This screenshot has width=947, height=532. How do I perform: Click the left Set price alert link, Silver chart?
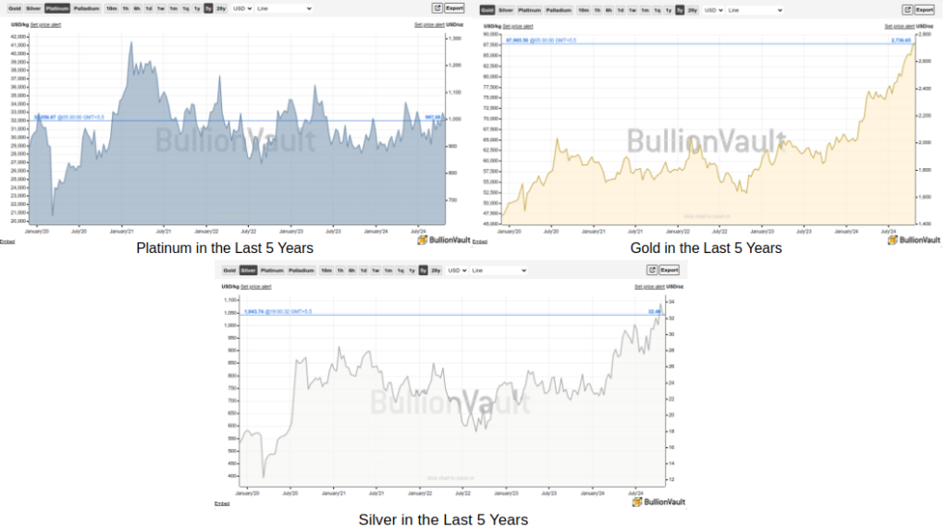click(x=256, y=286)
